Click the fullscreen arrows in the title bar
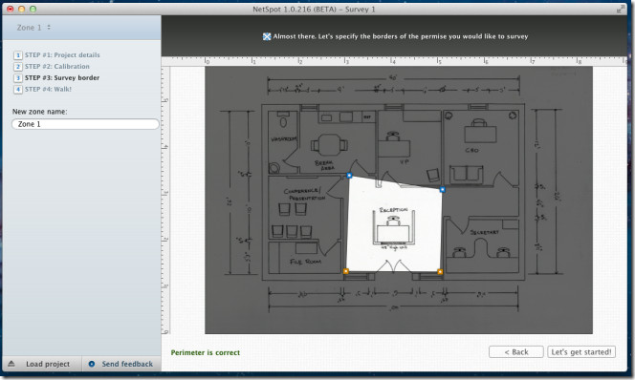This screenshot has height=380, width=635. (620, 9)
